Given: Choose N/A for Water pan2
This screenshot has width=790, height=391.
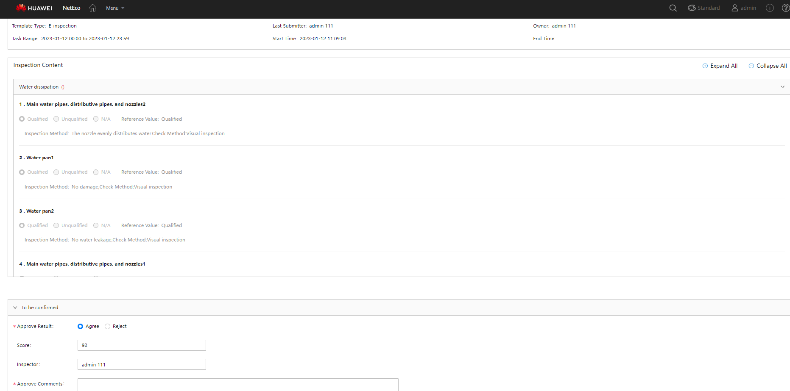Looking at the screenshot, I should tap(96, 226).
